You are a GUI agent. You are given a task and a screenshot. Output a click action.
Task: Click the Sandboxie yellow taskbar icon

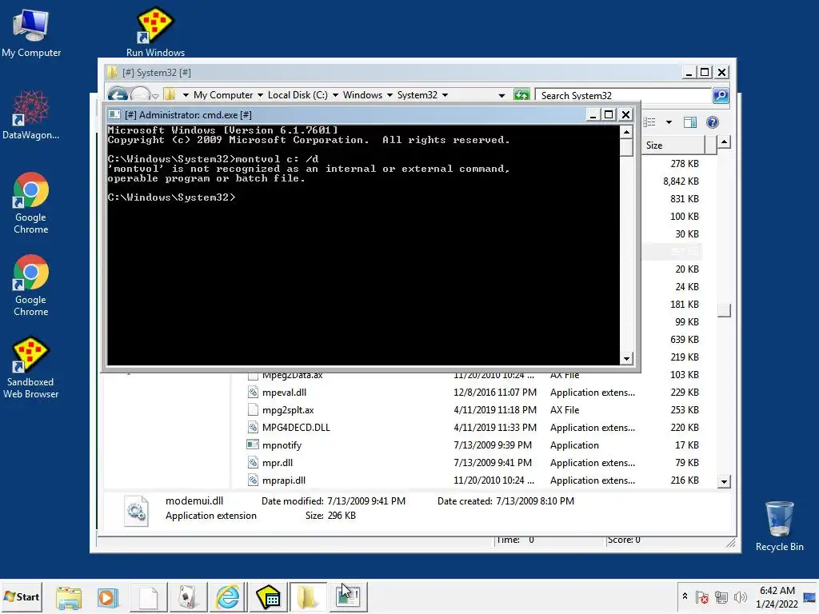tap(268, 596)
